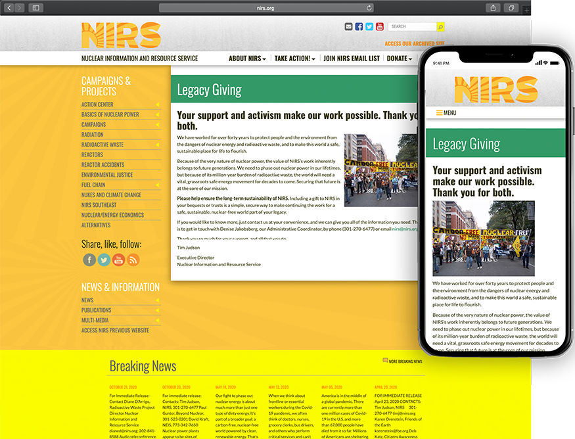The height and width of the screenshot is (439, 575).
Task: Expand the NEWS sidebar arrow
Action: [157, 300]
